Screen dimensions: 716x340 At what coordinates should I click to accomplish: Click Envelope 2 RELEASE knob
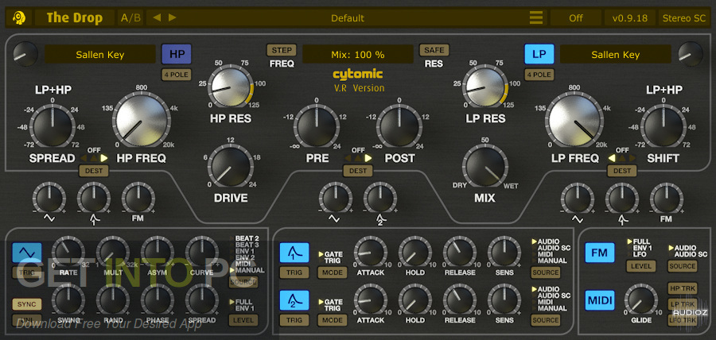coord(459,299)
